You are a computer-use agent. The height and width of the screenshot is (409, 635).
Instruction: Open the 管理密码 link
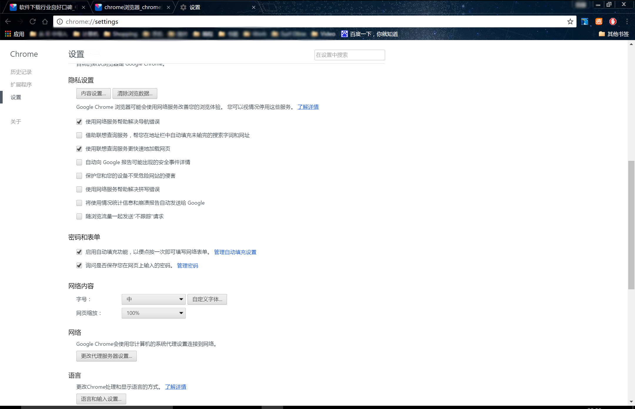187,266
